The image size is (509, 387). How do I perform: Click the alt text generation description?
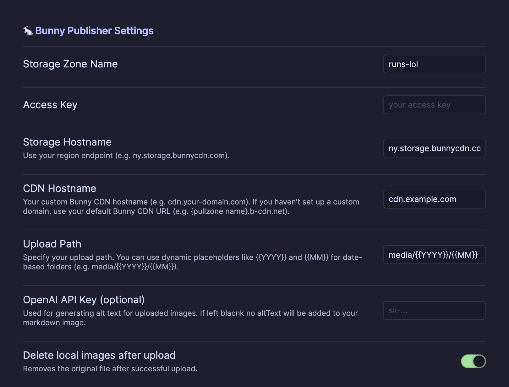190,318
